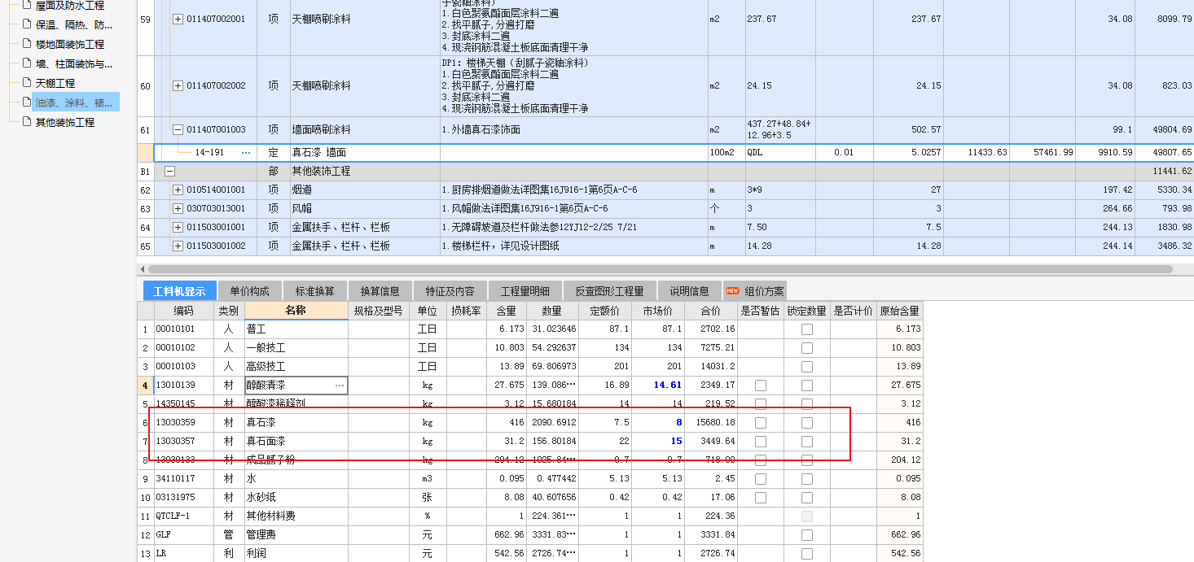
Task: Click quantity expression 3*9 for 烟道
Action: tap(780, 190)
